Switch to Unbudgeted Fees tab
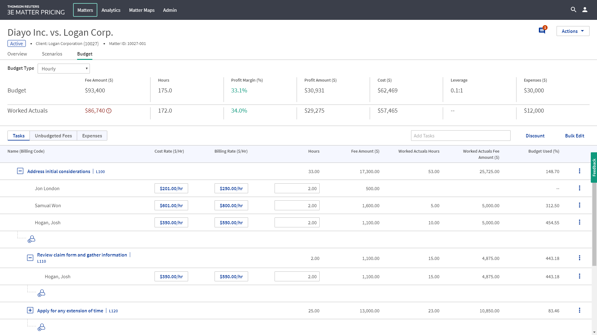The image size is (597, 335). coord(53,136)
